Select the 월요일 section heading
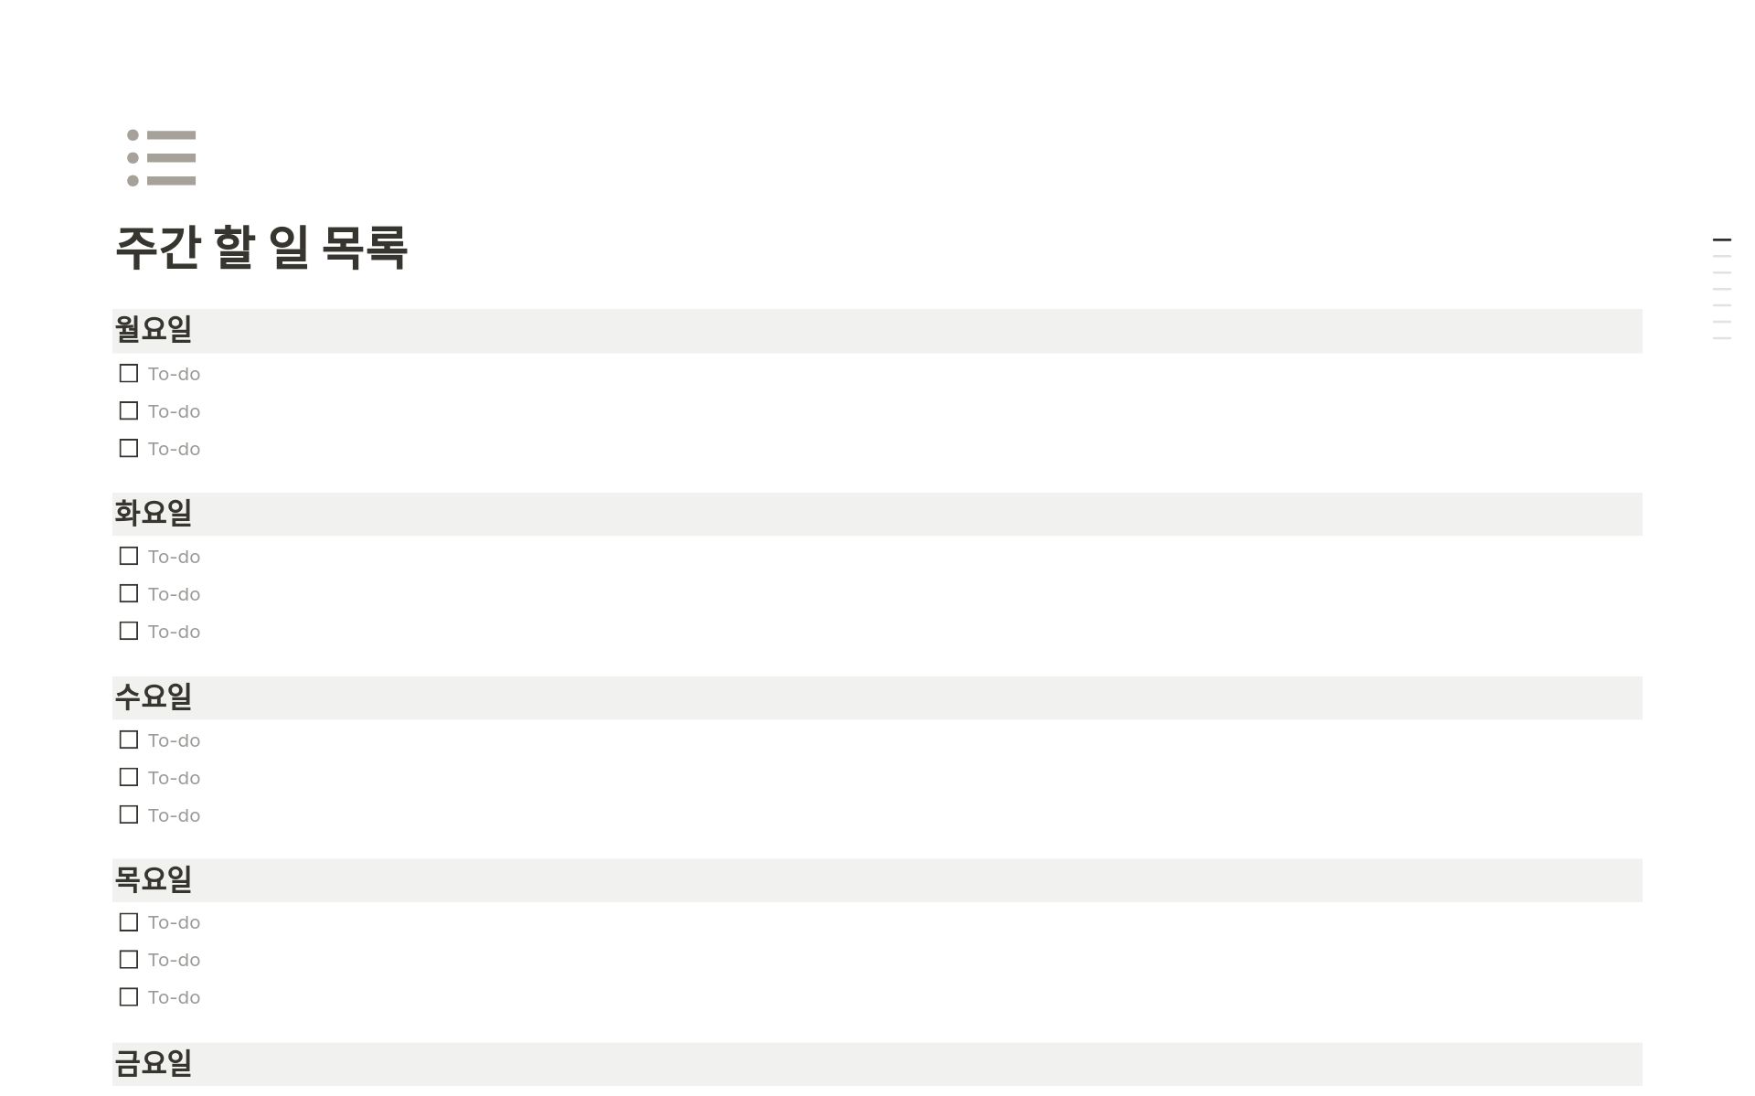1755x1096 pixels. click(152, 330)
